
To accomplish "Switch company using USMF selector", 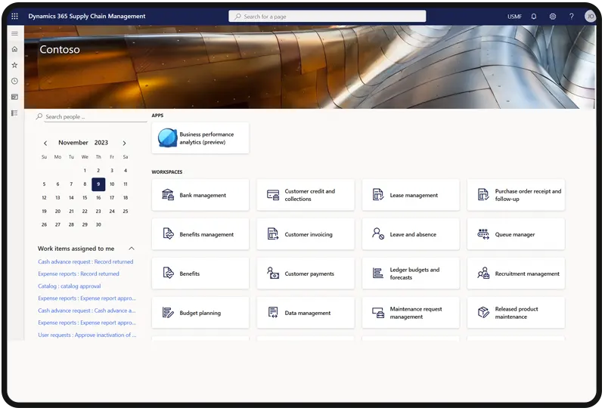I will coord(514,16).
